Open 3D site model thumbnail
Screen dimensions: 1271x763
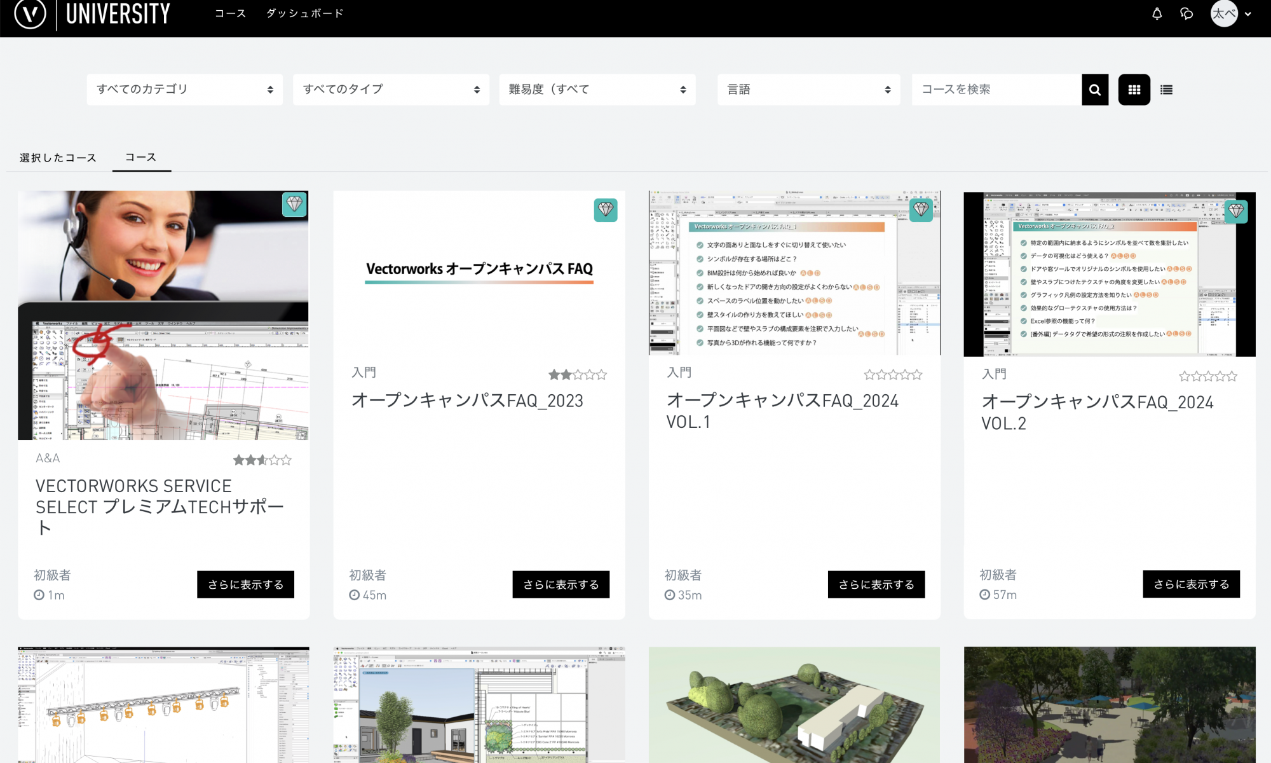coord(794,705)
